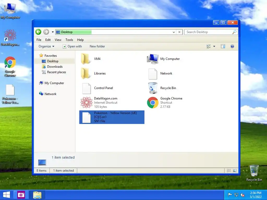
Task: Click the address bar stop X button
Action: click(179, 32)
